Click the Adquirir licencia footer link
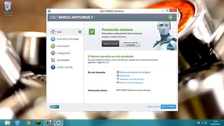This screenshot has height=126, width=224. click(154, 107)
